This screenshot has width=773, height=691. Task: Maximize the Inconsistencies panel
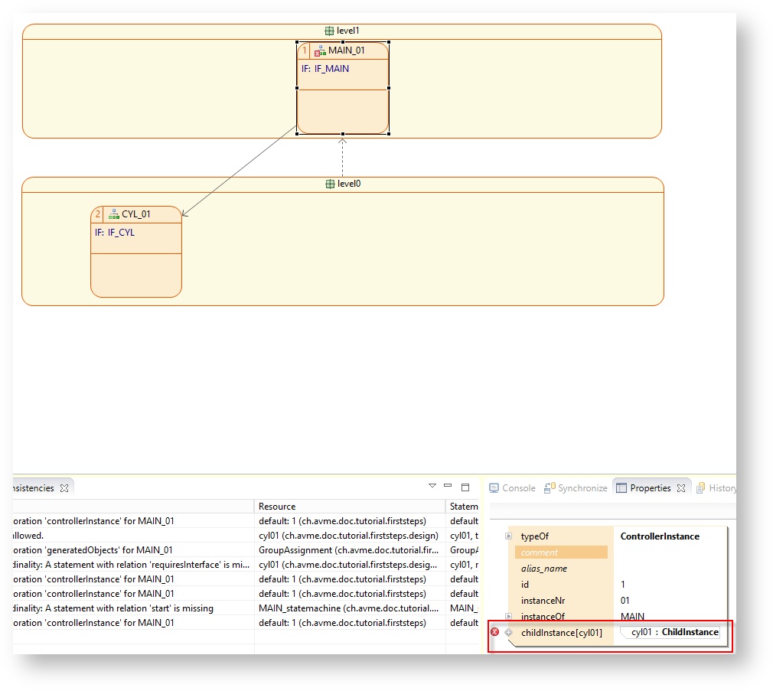click(465, 487)
